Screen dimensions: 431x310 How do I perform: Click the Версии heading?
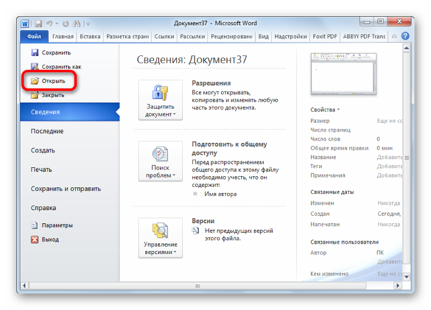(x=203, y=221)
